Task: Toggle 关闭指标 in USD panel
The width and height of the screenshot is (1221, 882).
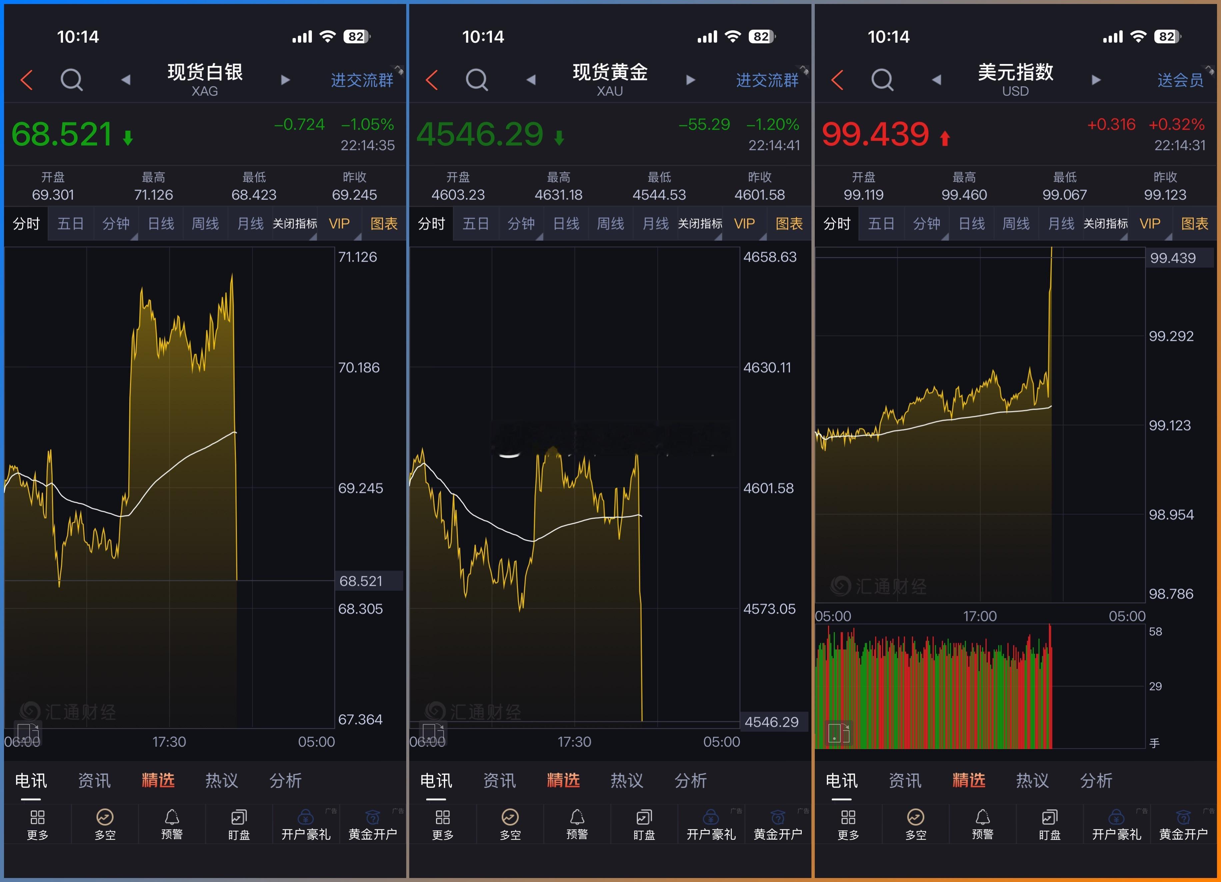Action: point(1105,224)
